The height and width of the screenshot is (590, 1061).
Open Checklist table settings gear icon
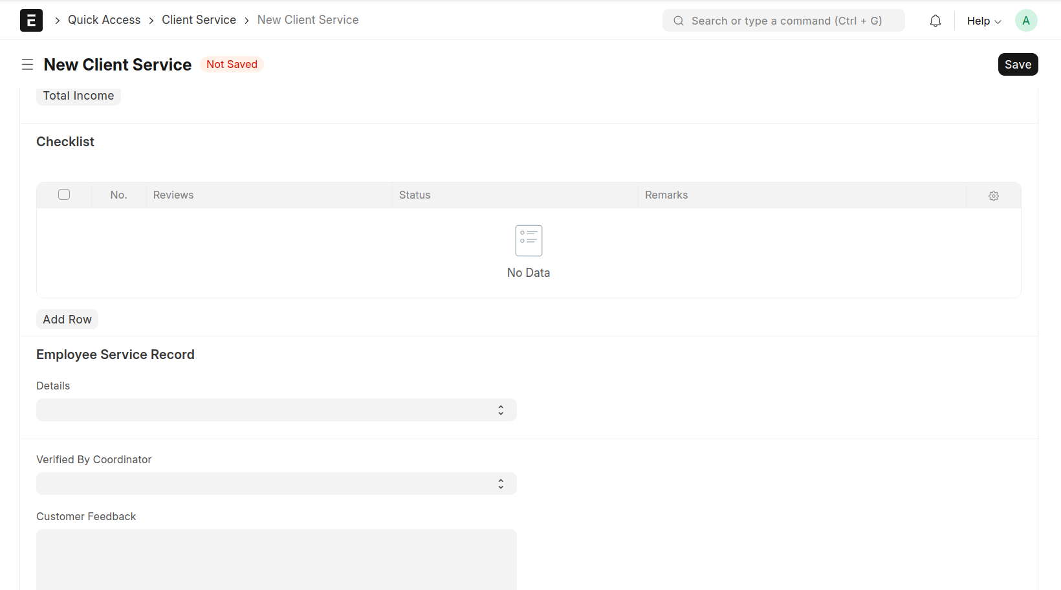[993, 196]
